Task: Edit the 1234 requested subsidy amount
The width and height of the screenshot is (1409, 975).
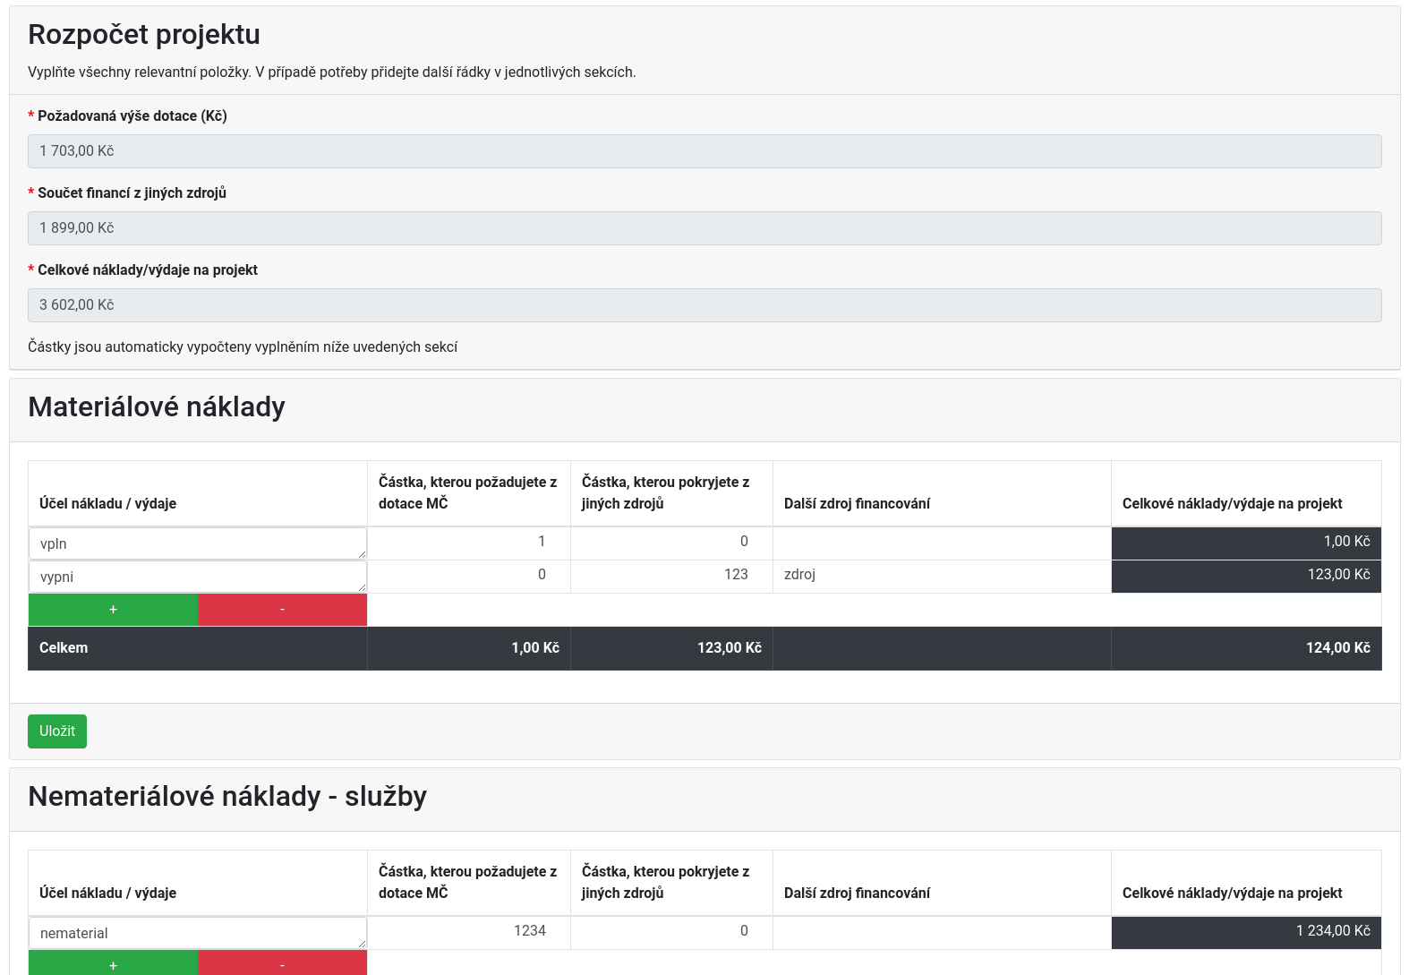Action: pos(468,931)
